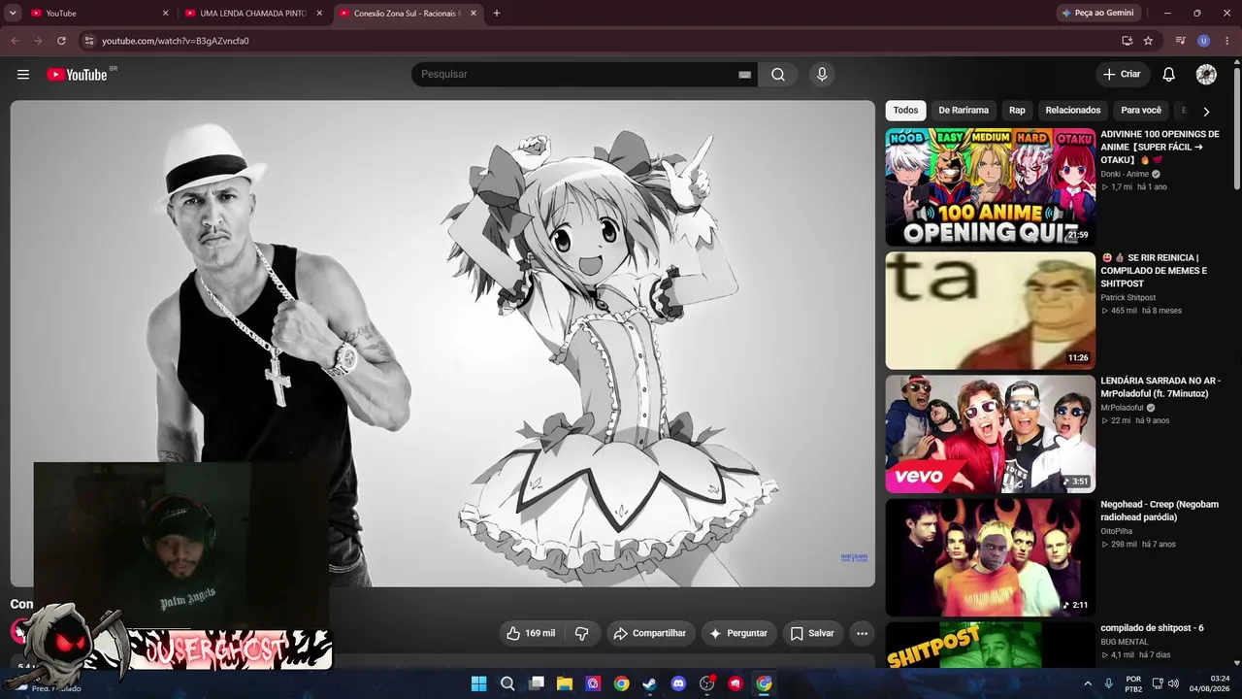Click the video player frame

pyautogui.click(x=442, y=344)
